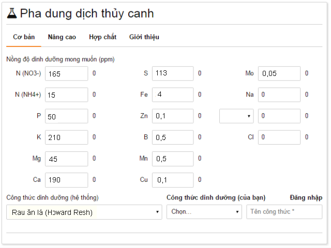Focus the Mn input showing 0,5

coord(173,159)
